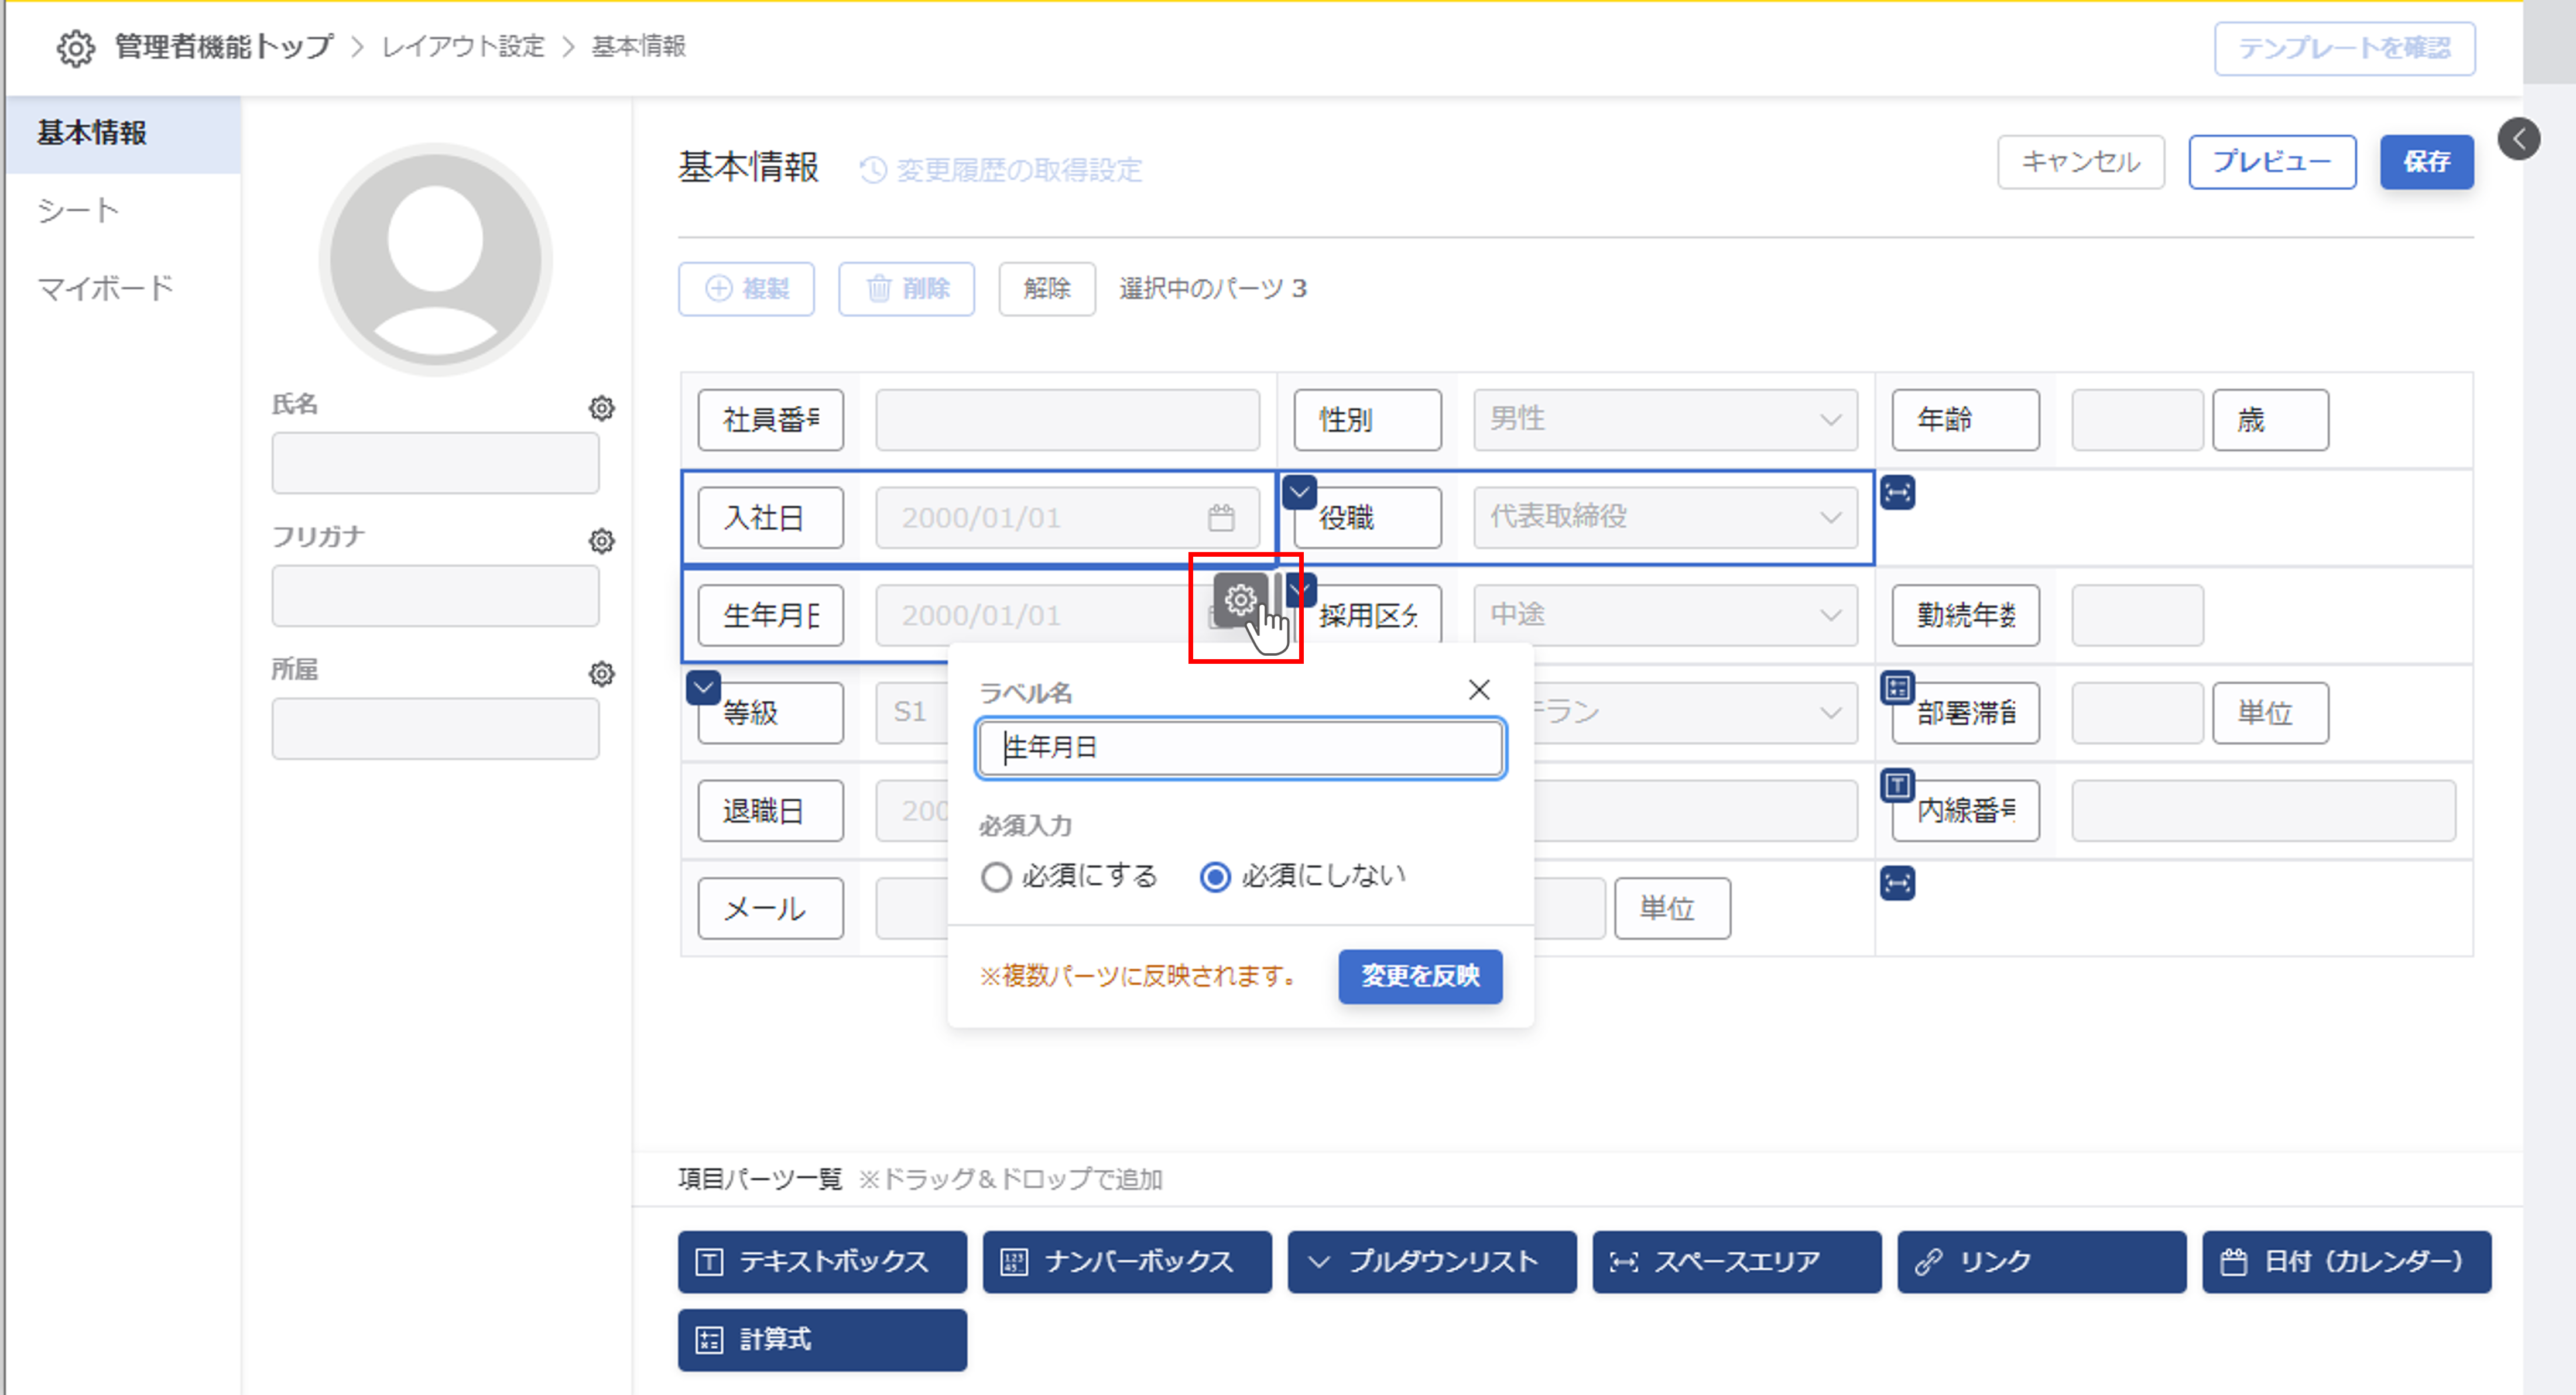2576x1395 pixels.
Task: Click the gear icon next to フリガナ
Action: click(x=601, y=541)
